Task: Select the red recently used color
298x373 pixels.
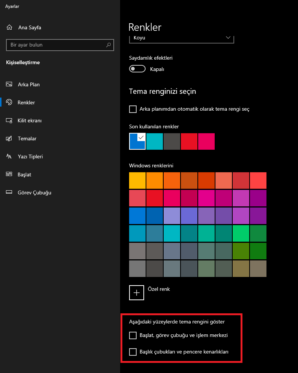Action: point(189,141)
